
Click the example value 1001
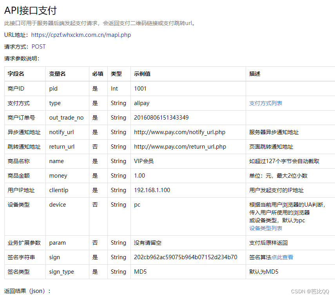[140, 89]
